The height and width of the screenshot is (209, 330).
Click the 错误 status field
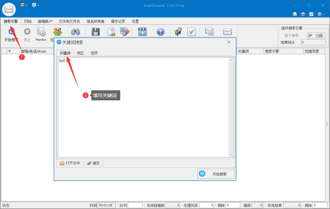[x=257, y=205]
